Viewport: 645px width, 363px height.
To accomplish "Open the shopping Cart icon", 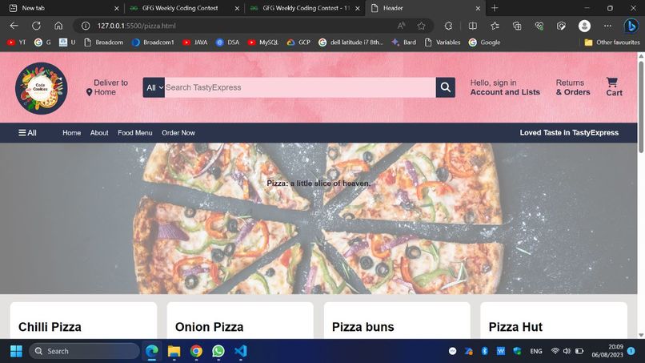I will (611, 82).
